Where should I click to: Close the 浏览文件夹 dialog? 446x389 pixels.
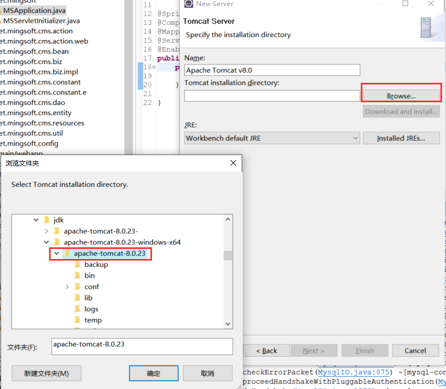(x=233, y=163)
